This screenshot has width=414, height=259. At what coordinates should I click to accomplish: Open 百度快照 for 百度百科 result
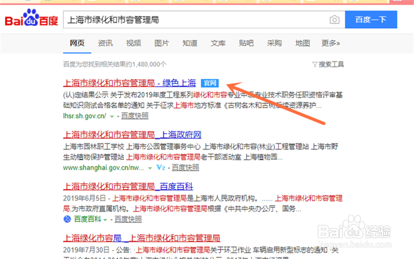pos(128,219)
